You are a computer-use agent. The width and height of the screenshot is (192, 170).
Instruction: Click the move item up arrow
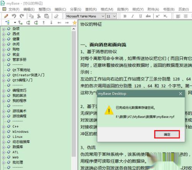[x=44, y=23]
